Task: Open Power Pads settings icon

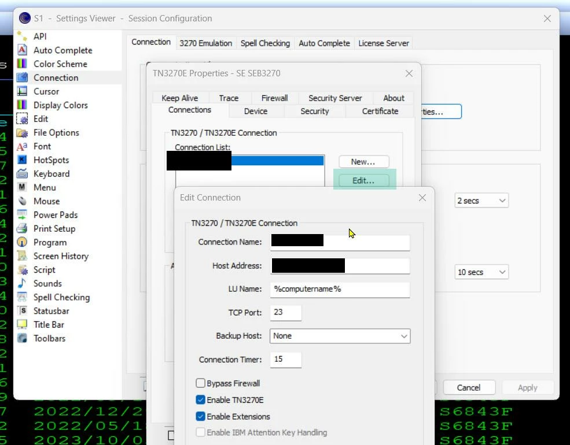Action: tap(22, 215)
